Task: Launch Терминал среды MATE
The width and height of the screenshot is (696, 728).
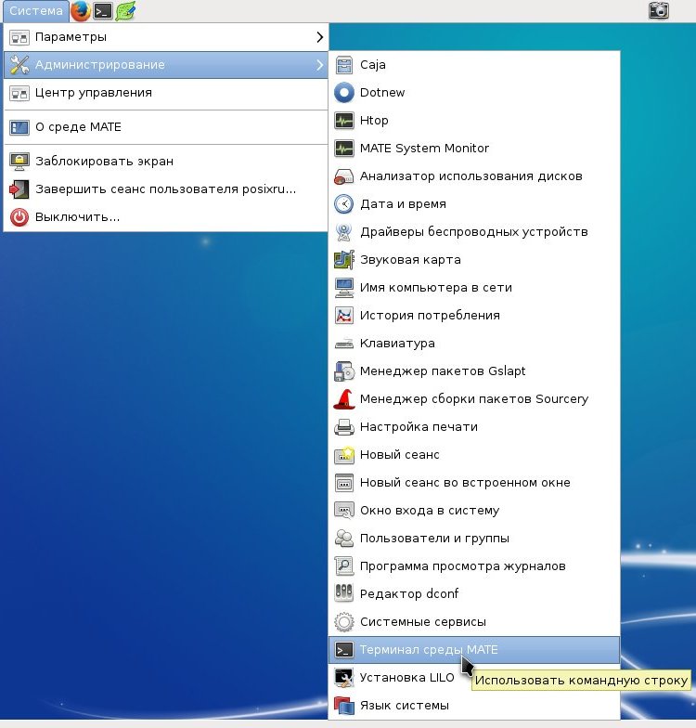Action: 473,650
